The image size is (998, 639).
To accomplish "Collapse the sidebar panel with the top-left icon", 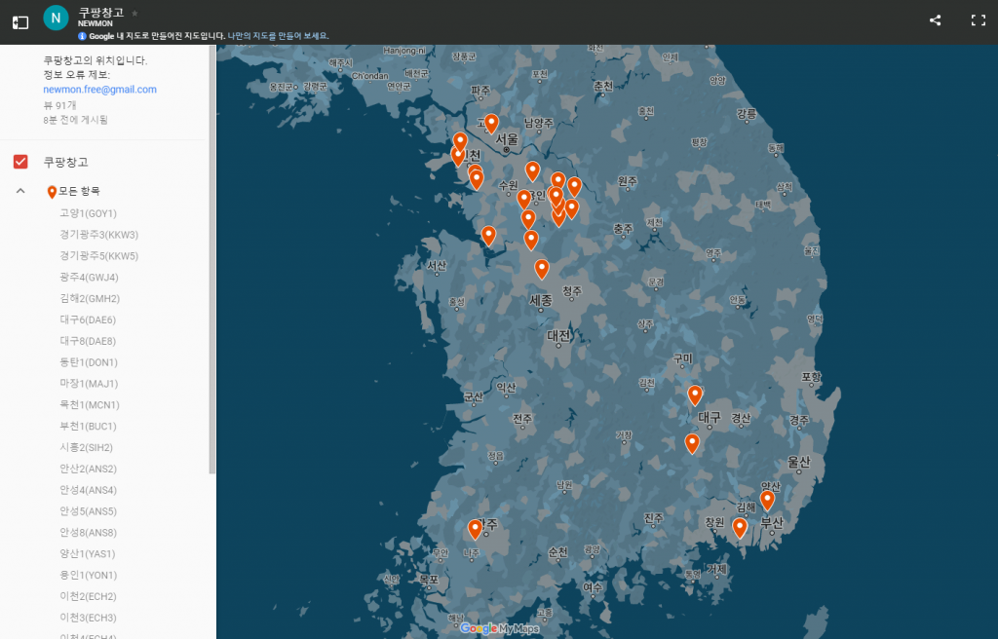I will 19,20.
